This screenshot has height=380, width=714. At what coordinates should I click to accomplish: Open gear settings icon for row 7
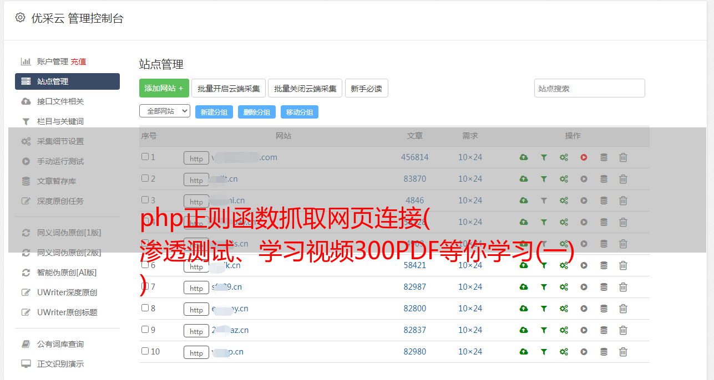click(564, 287)
